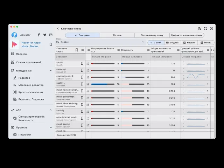Click the ASO.dev logo
The height and width of the screenshot is (168, 224).
tap(14, 35)
